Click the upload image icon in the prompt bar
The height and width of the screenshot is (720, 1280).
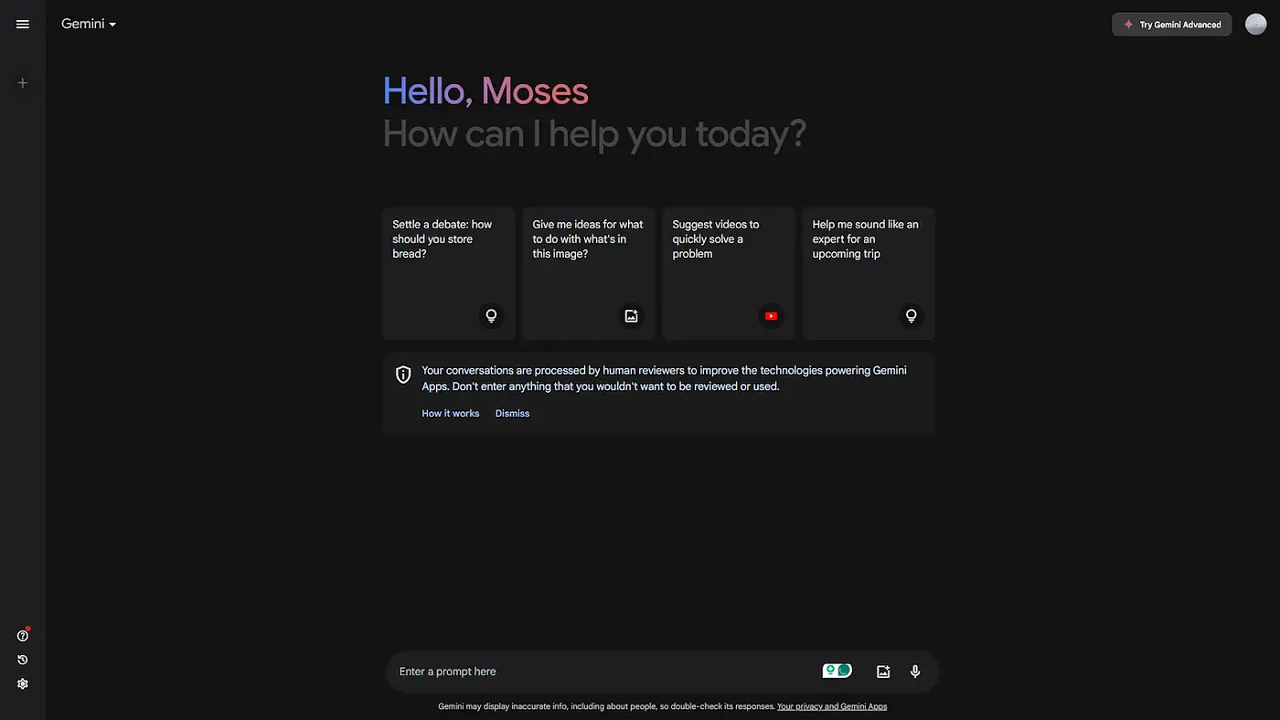[883, 672]
